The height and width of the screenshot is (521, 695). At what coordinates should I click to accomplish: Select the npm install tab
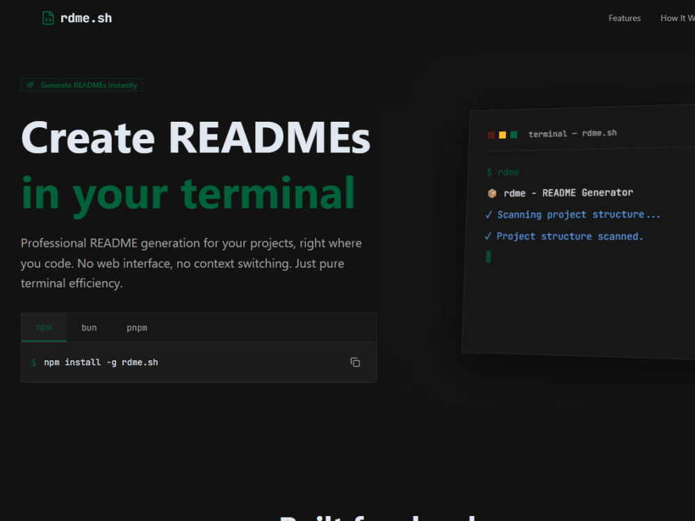coord(44,328)
